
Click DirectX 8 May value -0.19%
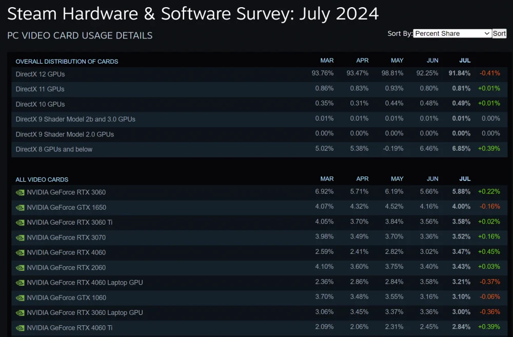click(x=393, y=149)
